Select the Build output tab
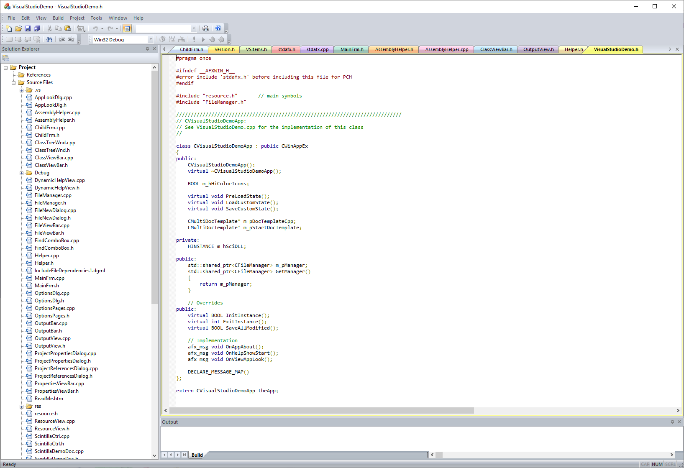The width and height of the screenshot is (684, 468). click(197, 455)
